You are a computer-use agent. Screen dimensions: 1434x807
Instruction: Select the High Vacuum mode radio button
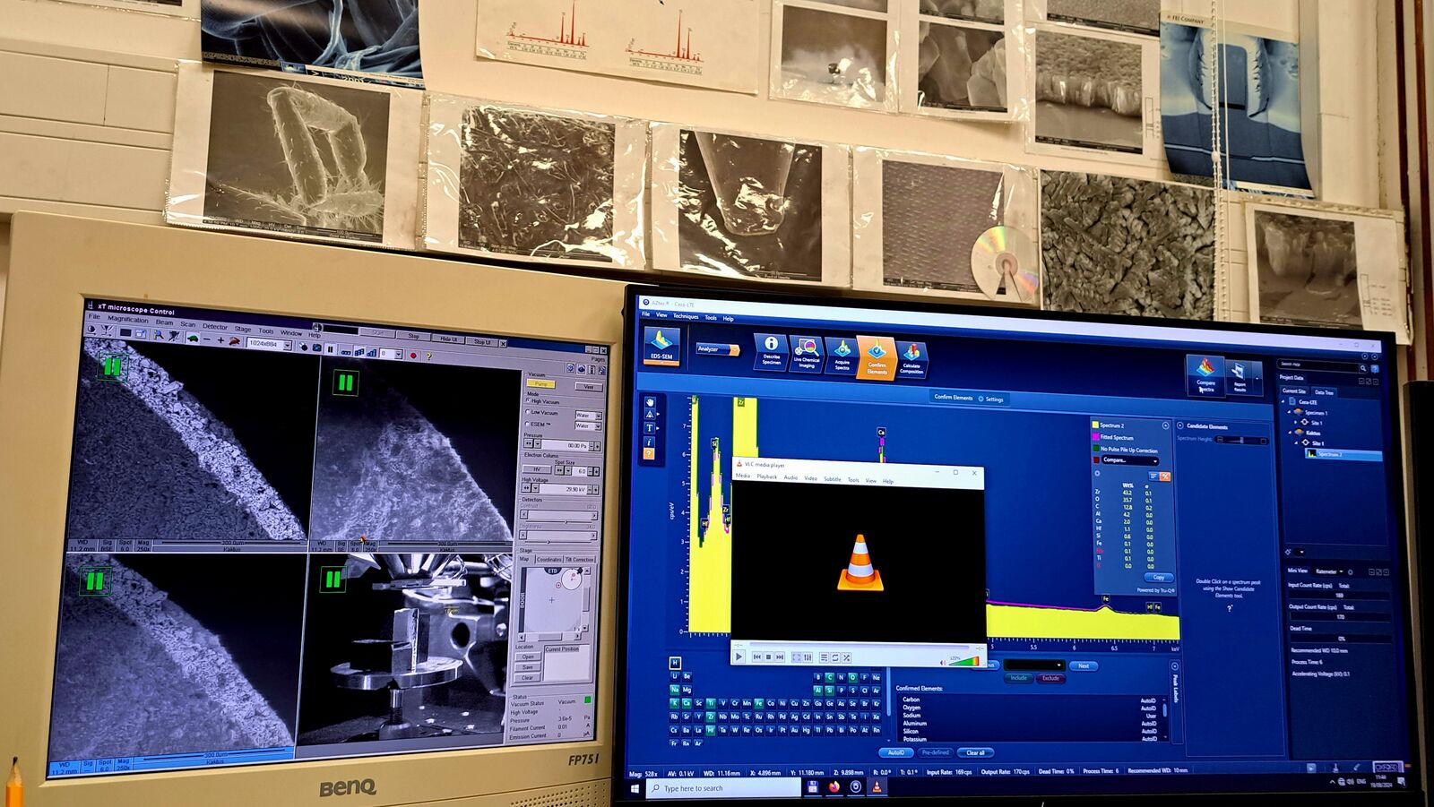pos(528,401)
